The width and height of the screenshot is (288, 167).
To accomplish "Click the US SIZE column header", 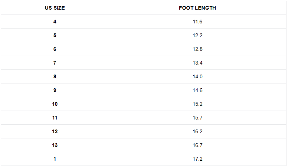I will [55, 8].
